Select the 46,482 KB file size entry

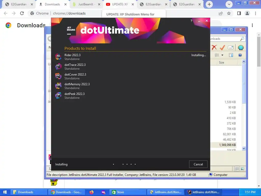pos(229,140)
